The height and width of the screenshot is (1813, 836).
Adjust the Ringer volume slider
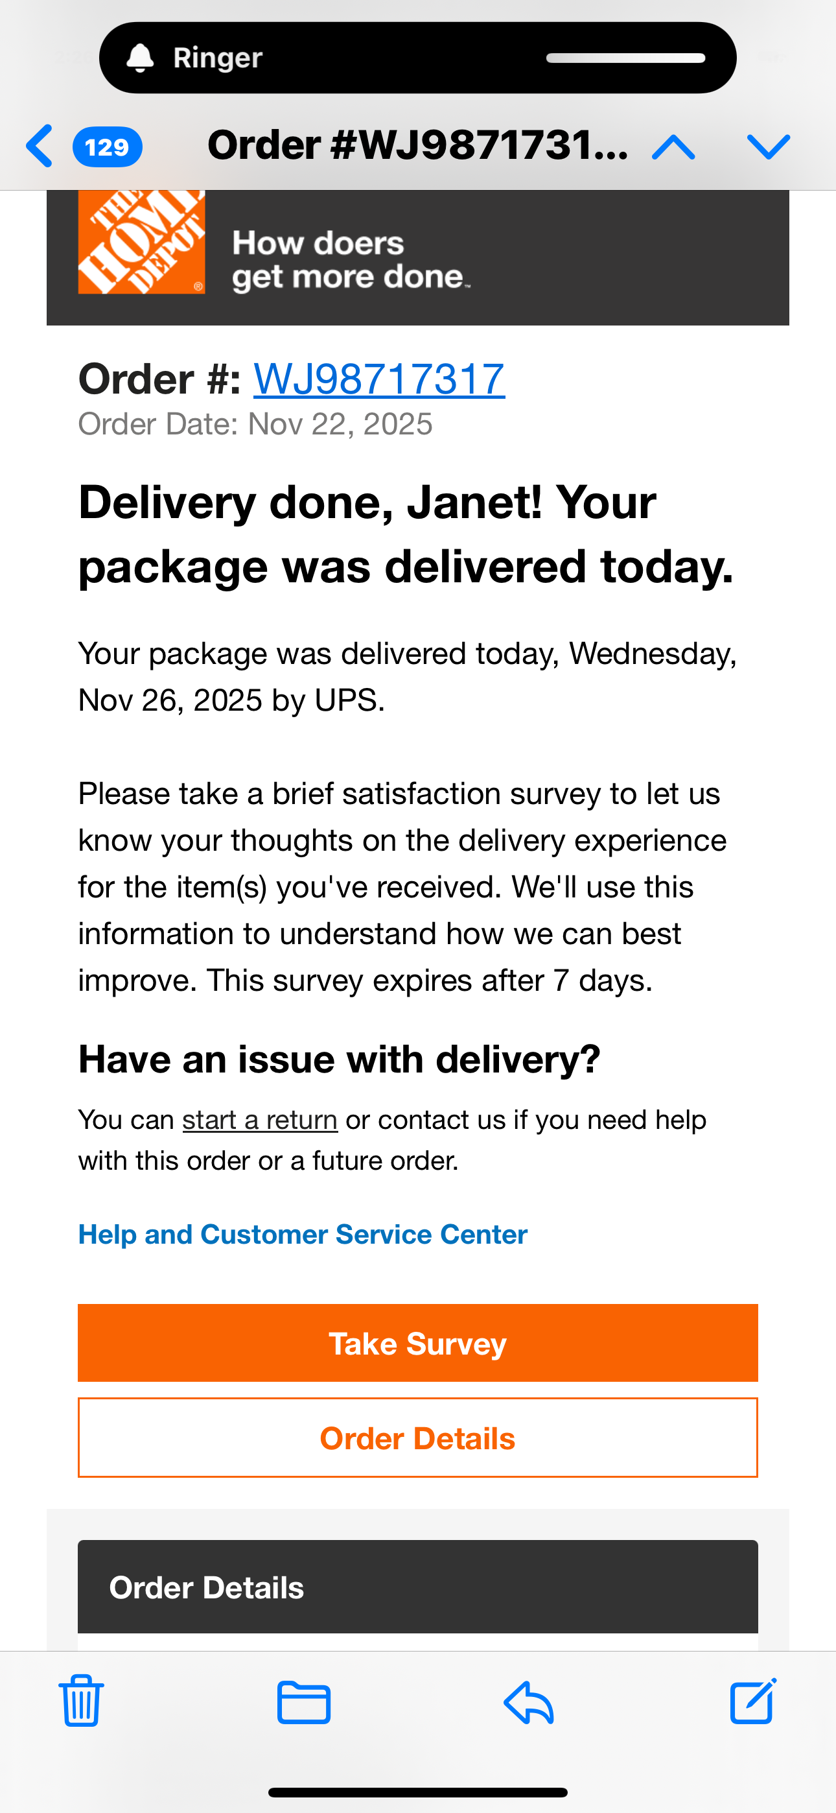(625, 58)
